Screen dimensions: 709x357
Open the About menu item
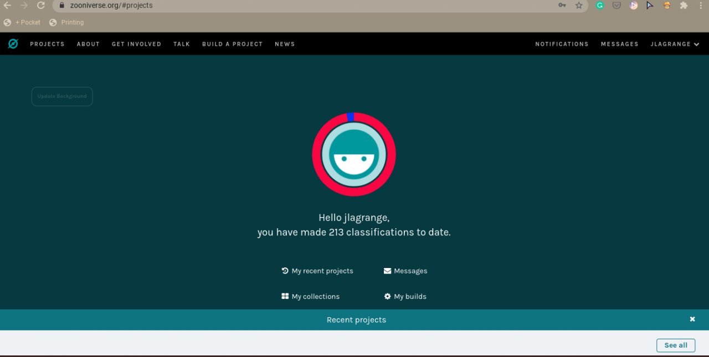pos(88,44)
